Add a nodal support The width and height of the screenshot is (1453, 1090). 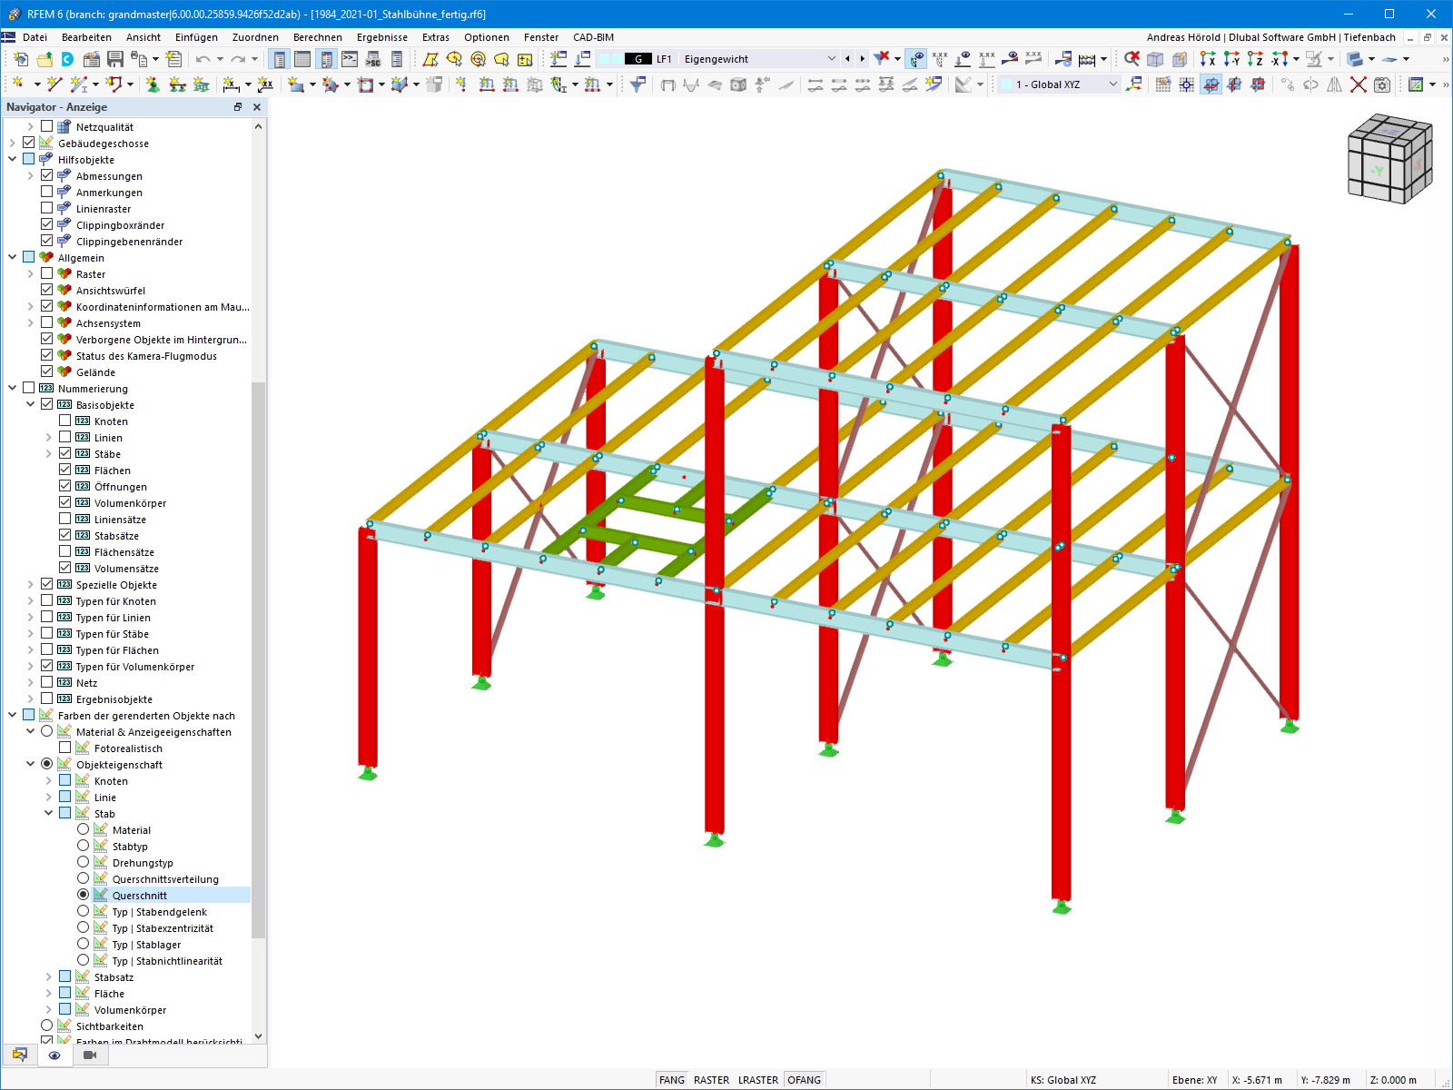(x=153, y=84)
